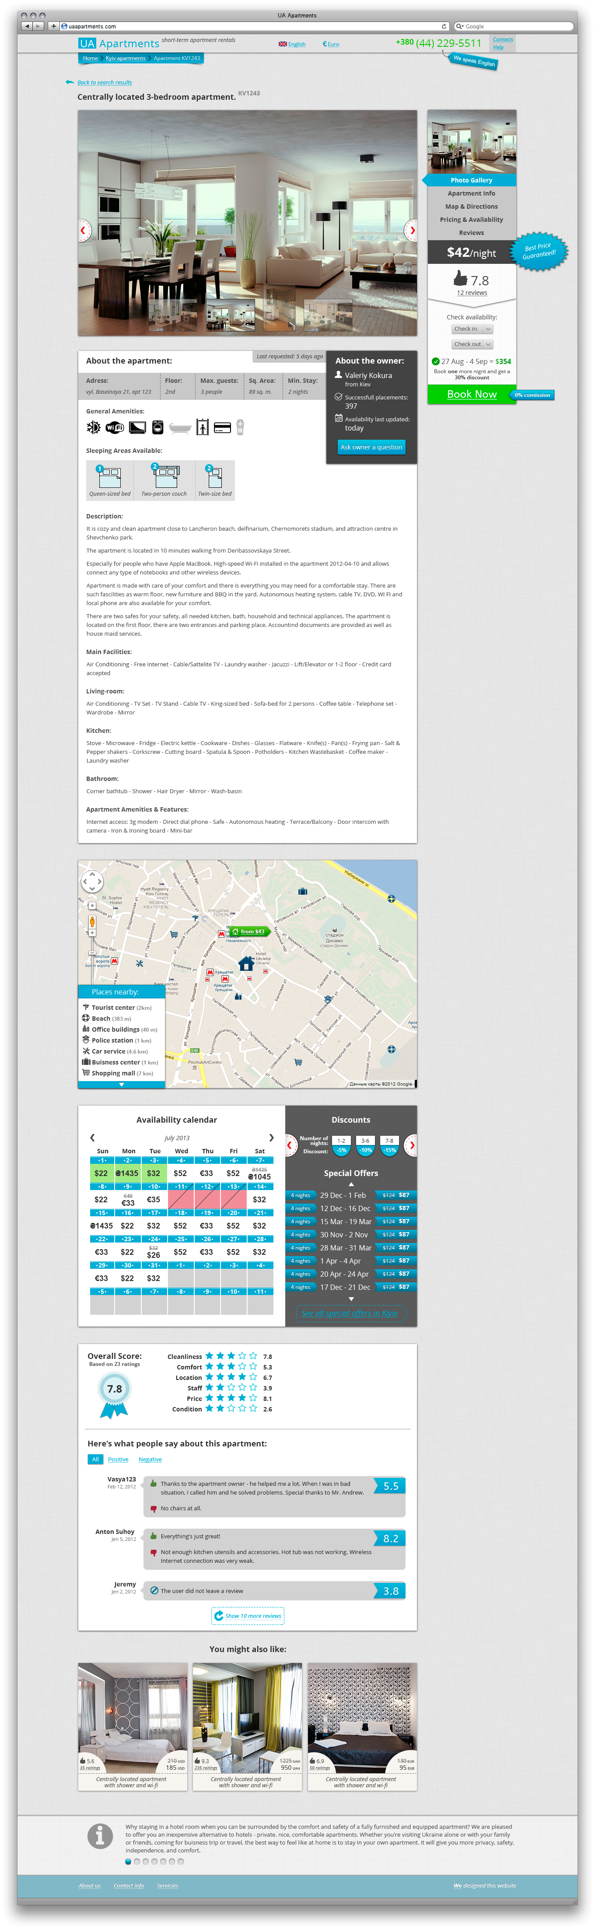Screen dimensions: 595x1929
Task: Open the Check out date dropdown
Action: point(472,344)
